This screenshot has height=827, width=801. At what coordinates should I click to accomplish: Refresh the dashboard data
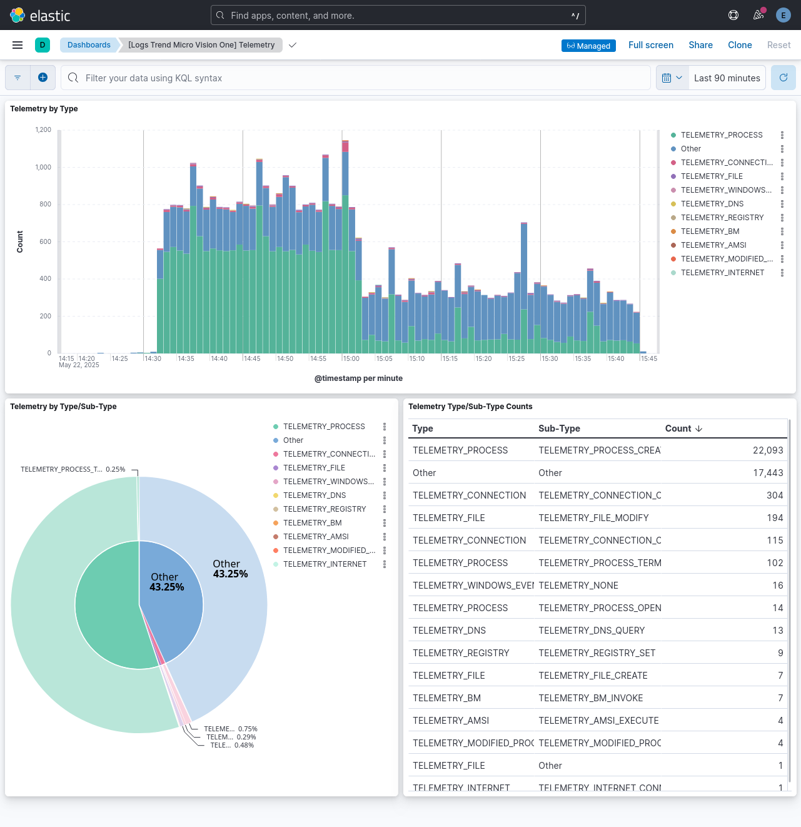[783, 77]
